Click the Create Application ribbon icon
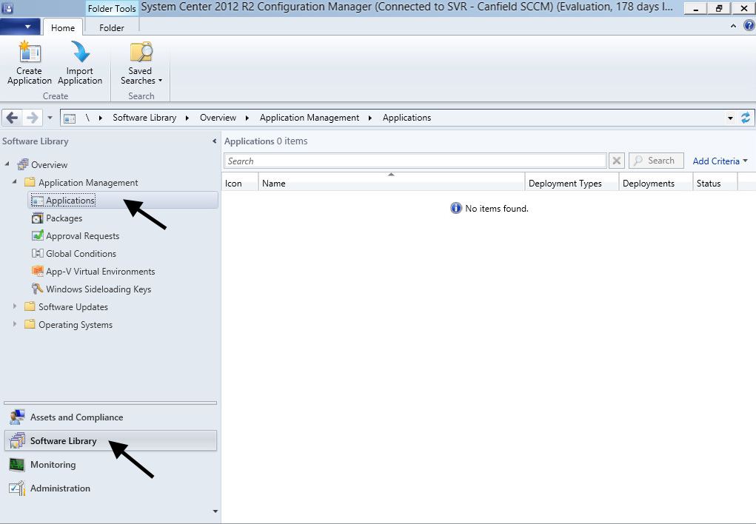This screenshot has width=756, height=524. (x=30, y=52)
